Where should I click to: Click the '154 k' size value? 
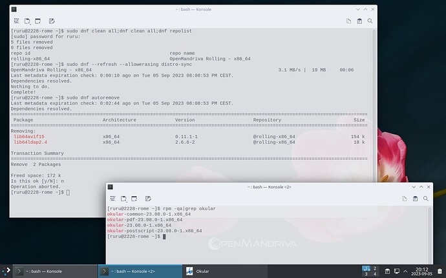tap(357, 137)
